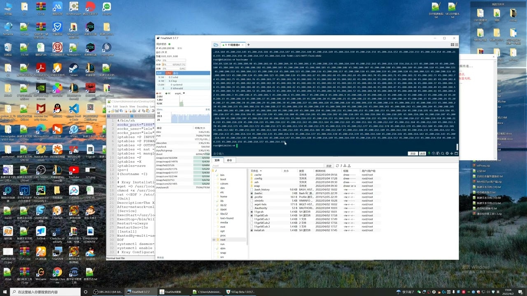Open terminal settings gear icon
This screenshot has width=527, height=296.
(447, 153)
